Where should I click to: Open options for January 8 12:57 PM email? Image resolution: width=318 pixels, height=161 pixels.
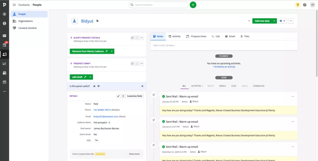click(293, 122)
